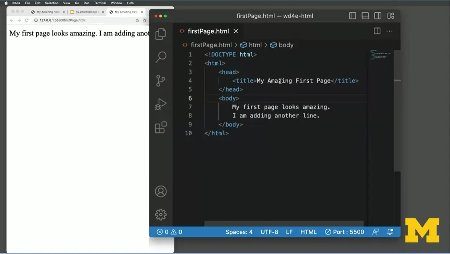Open the Extensions view icon
The height and width of the screenshot is (254, 450).
(160, 127)
